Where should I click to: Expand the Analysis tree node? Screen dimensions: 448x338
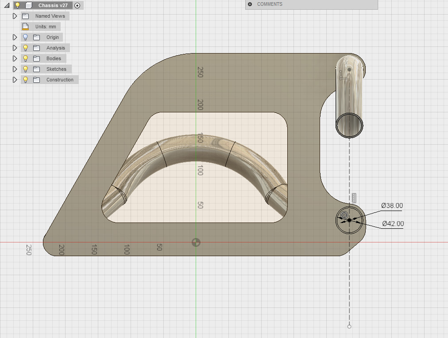coord(15,48)
